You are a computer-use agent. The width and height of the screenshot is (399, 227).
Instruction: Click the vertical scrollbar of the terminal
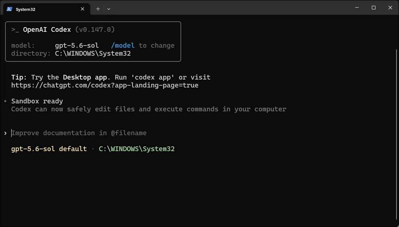click(397, 134)
